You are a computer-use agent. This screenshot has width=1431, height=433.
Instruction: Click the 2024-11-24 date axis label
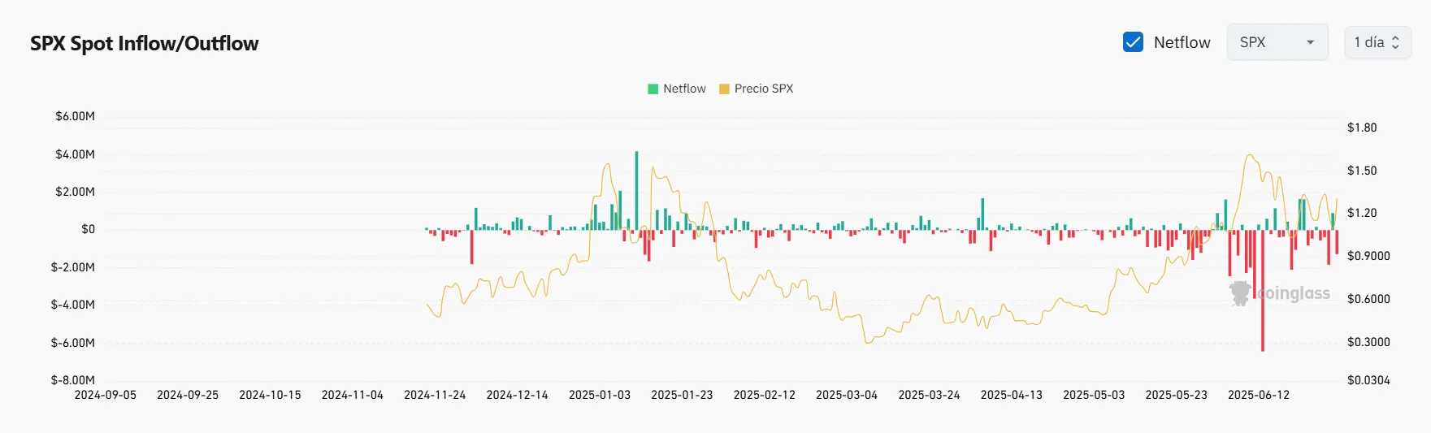(435, 395)
